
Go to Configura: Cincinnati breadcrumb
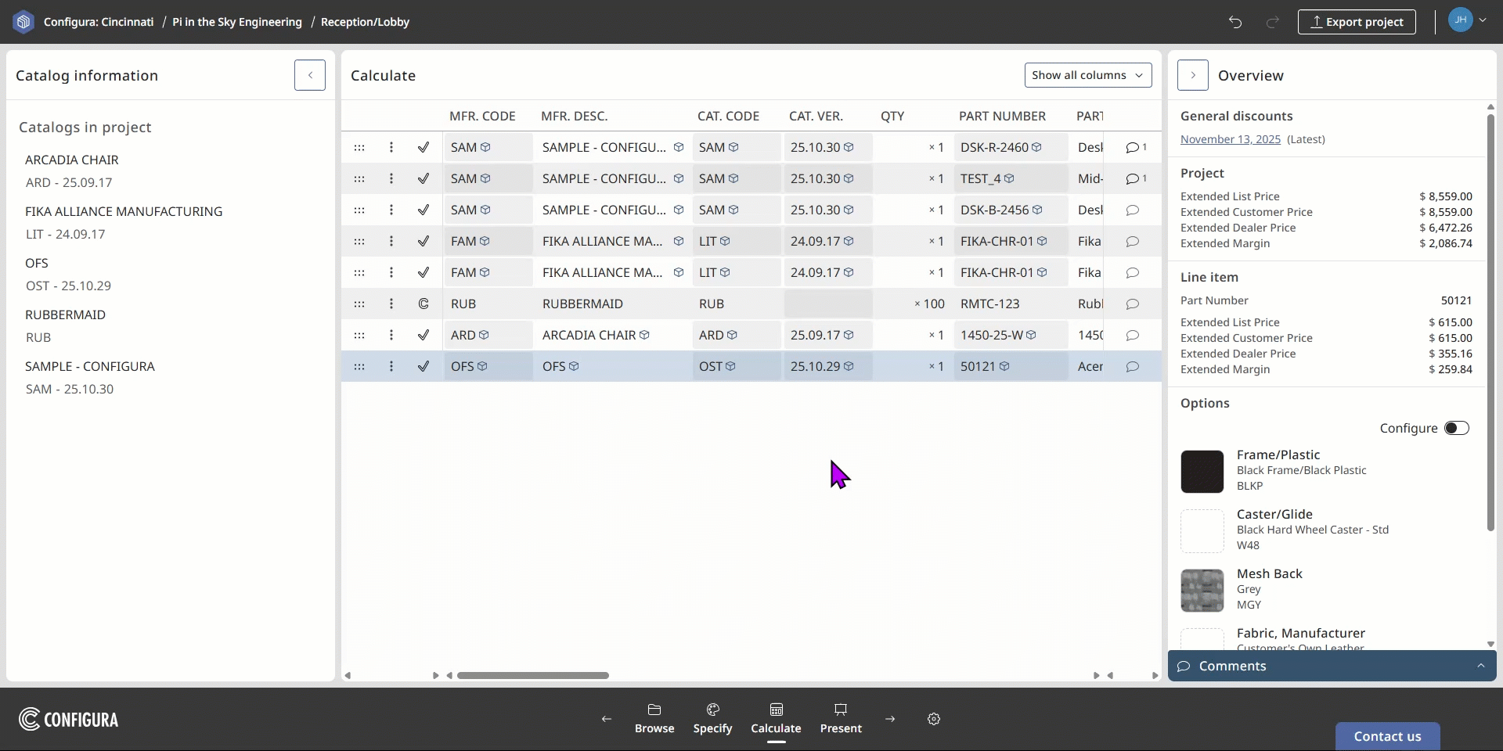[x=99, y=22]
